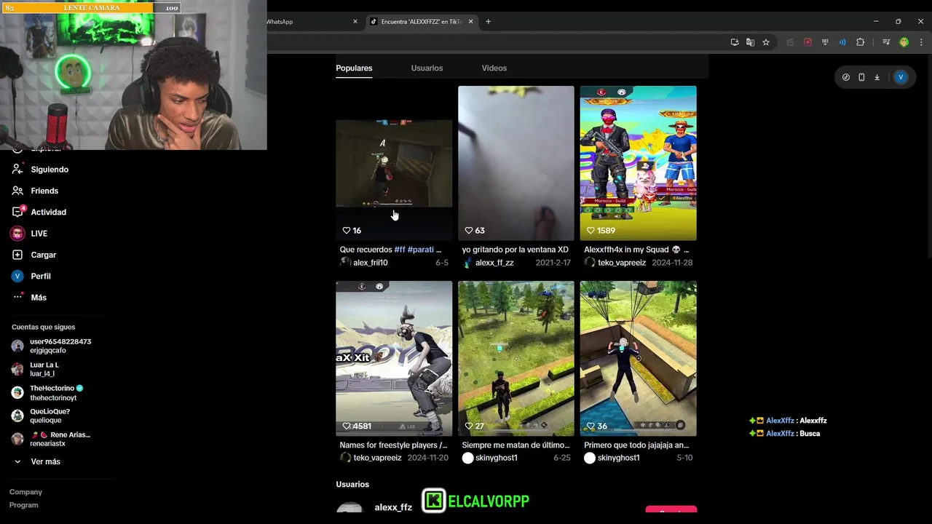The width and height of the screenshot is (932, 524).
Task: Click the blue sound-waves extension icon
Action: coord(842,42)
